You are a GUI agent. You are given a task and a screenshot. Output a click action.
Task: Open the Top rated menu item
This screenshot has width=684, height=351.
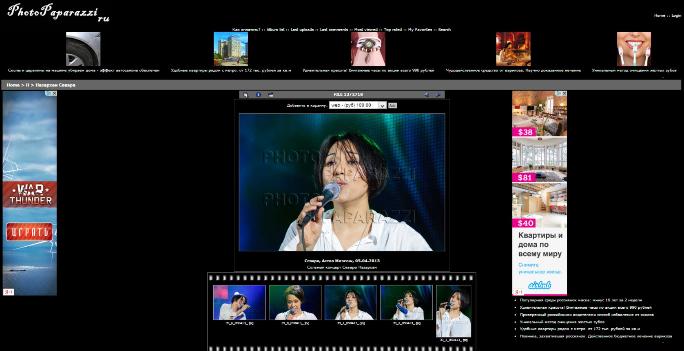coord(393,30)
